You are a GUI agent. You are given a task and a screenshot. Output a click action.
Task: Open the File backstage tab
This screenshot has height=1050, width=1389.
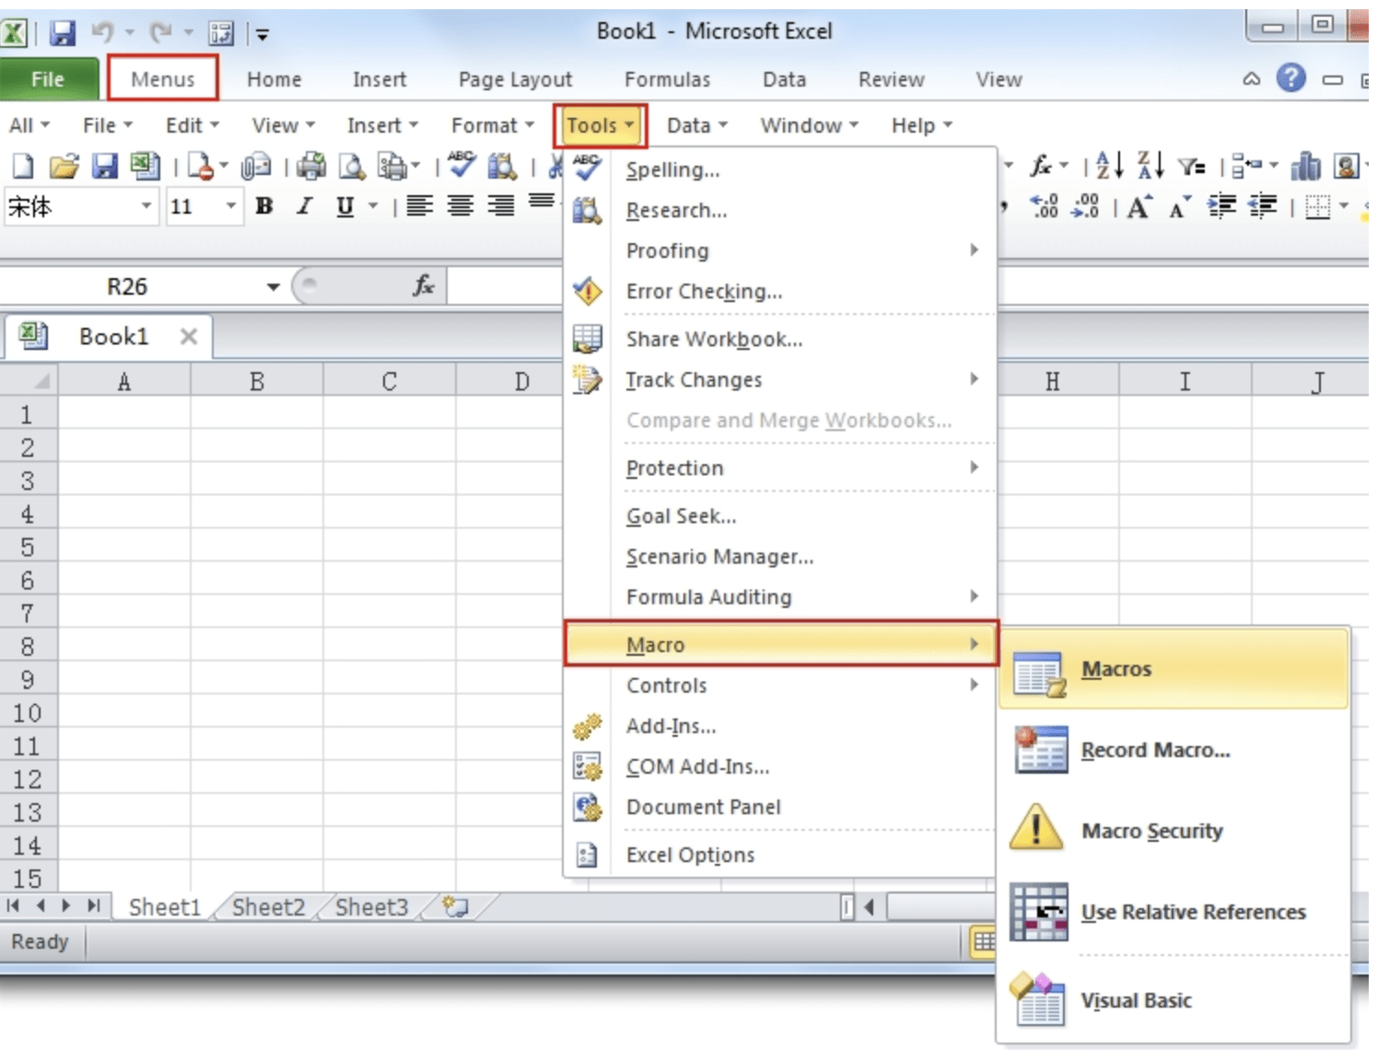(x=48, y=78)
